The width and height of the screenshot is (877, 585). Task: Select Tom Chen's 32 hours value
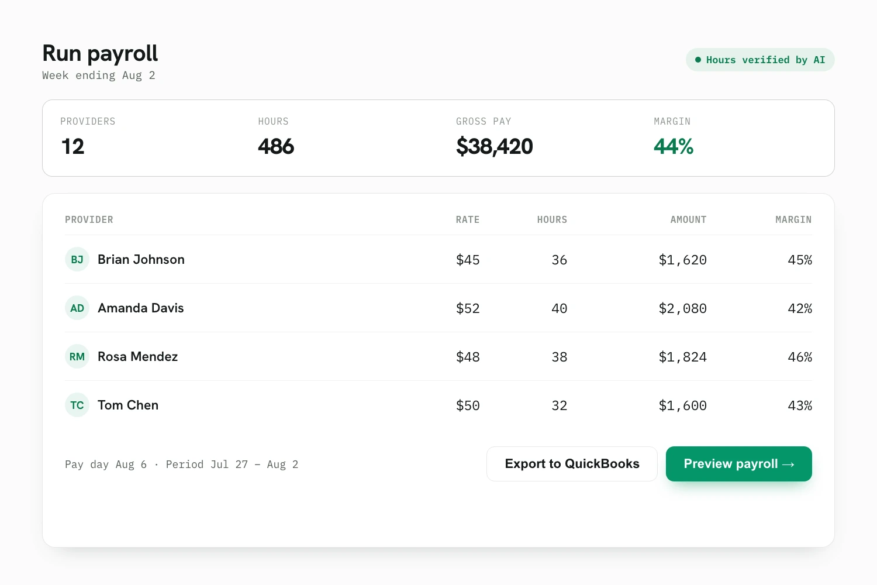pyautogui.click(x=560, y=405)
